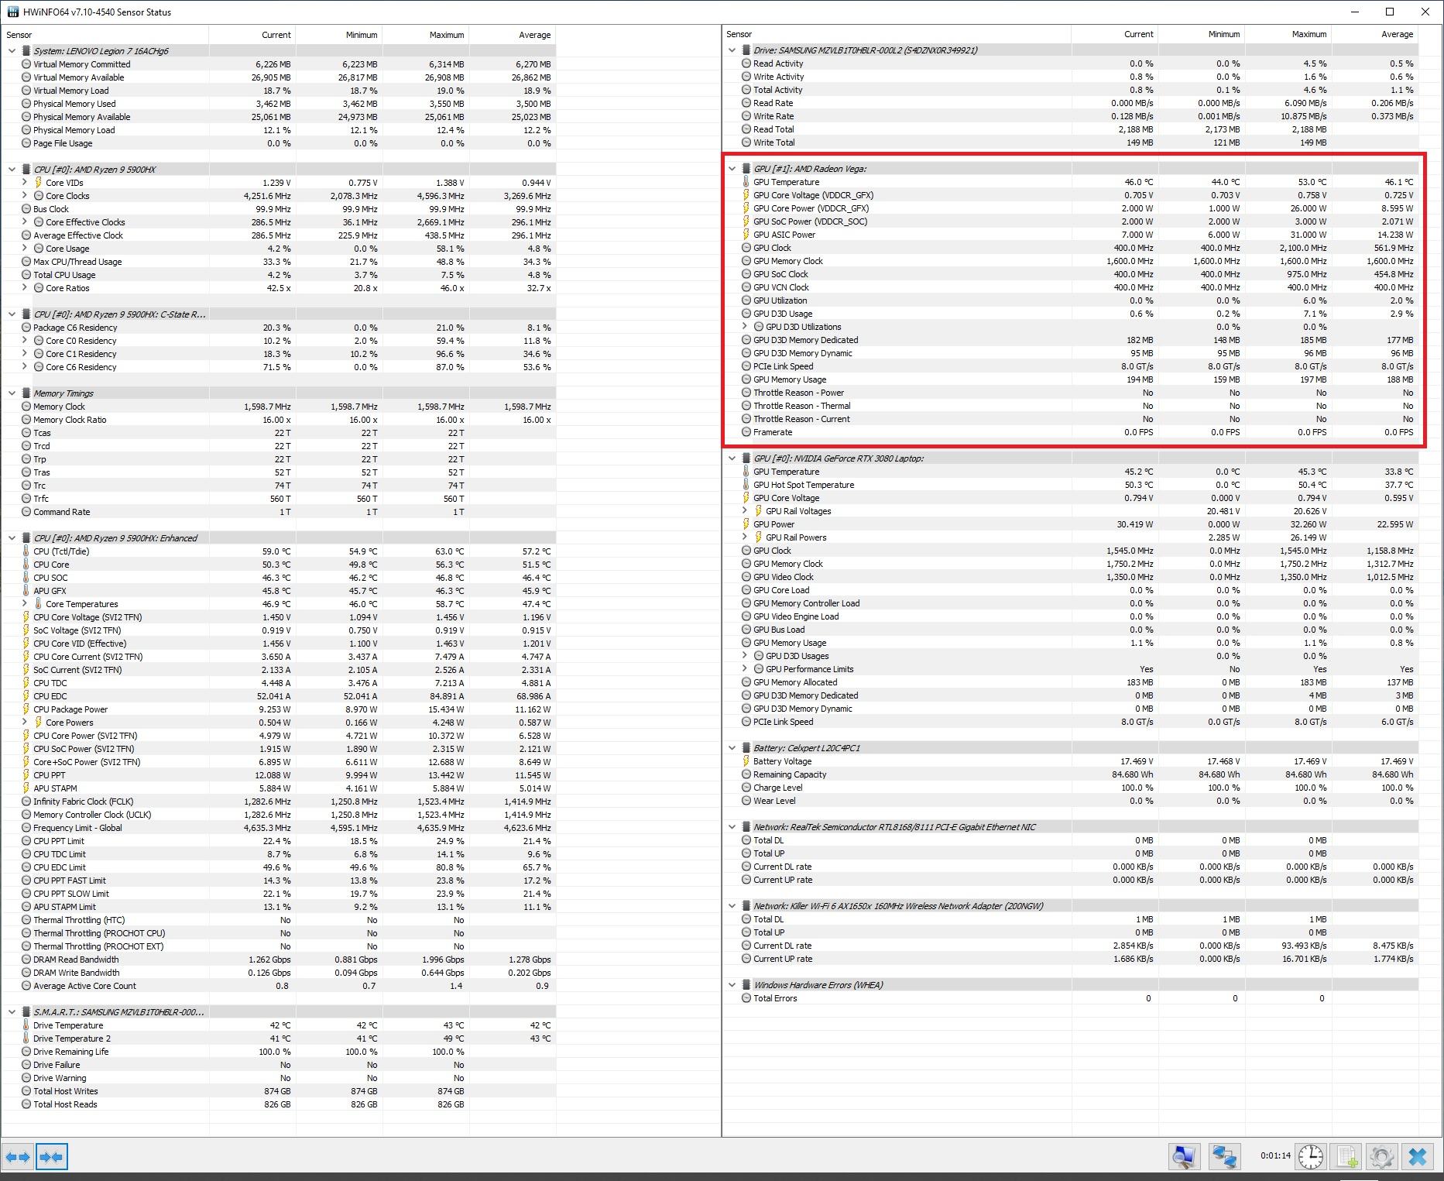The height and width of the screenshot is (1181, 1444).
Task: Close sensors with the blue X icon
Action: click(x=1418, y=1157)
